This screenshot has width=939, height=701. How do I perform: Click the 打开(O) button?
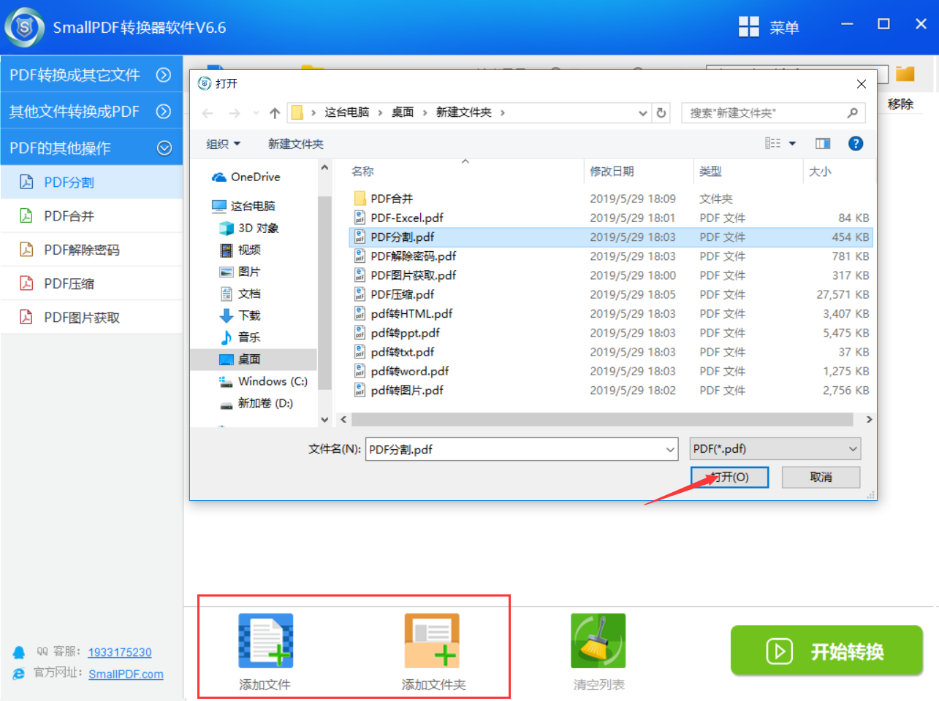pos(729,477)
